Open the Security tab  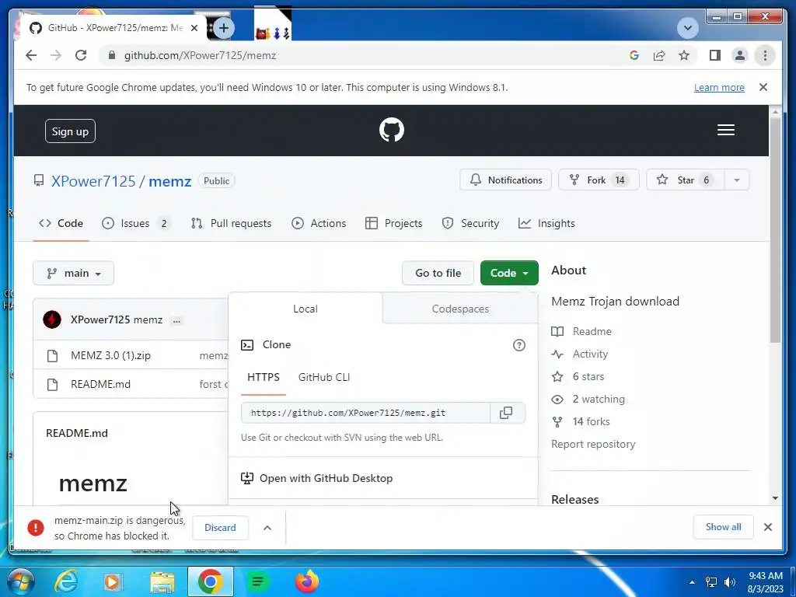[x=470, y=223]
